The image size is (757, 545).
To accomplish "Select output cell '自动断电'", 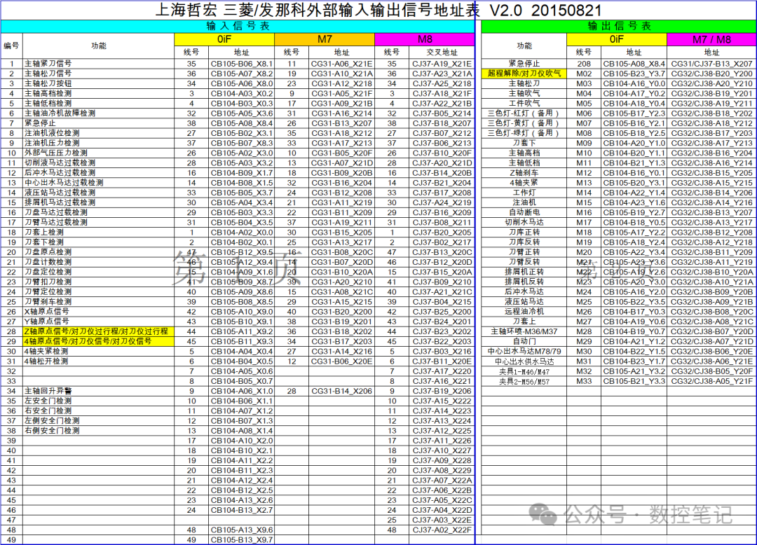I will (524, 213).
